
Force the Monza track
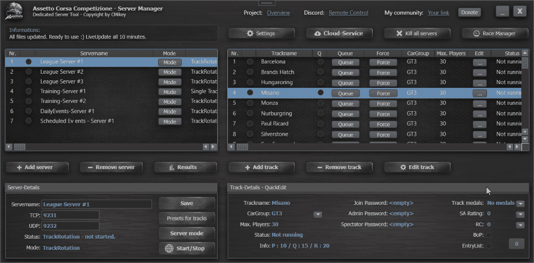click(x=383, y=104)
